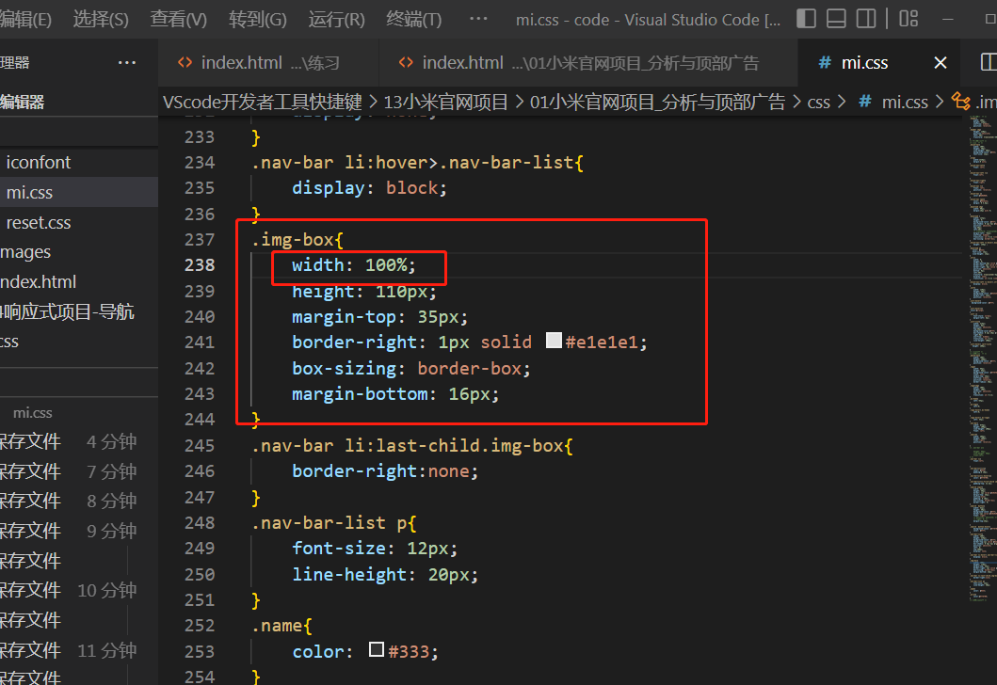Toggle primary side bar layout icon

pyautogui.click(x=806, y=19)
